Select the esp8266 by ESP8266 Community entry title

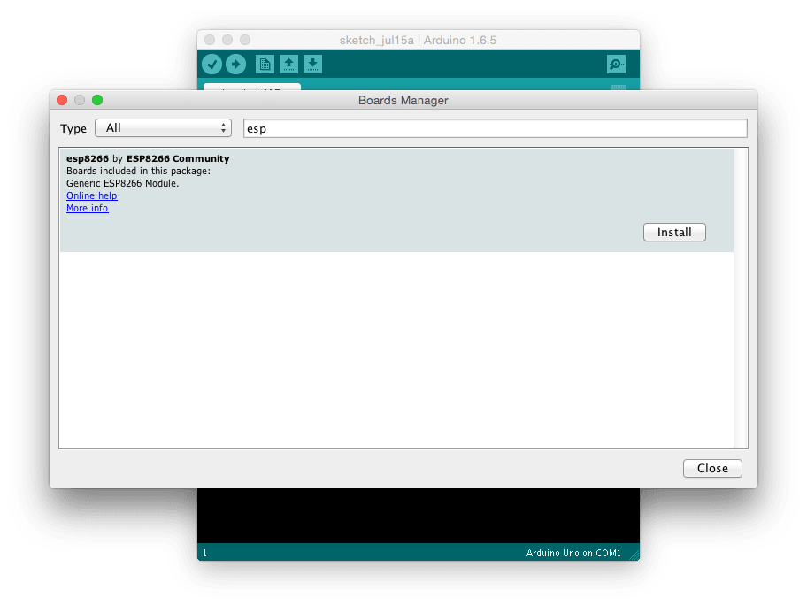pos(148,158)
